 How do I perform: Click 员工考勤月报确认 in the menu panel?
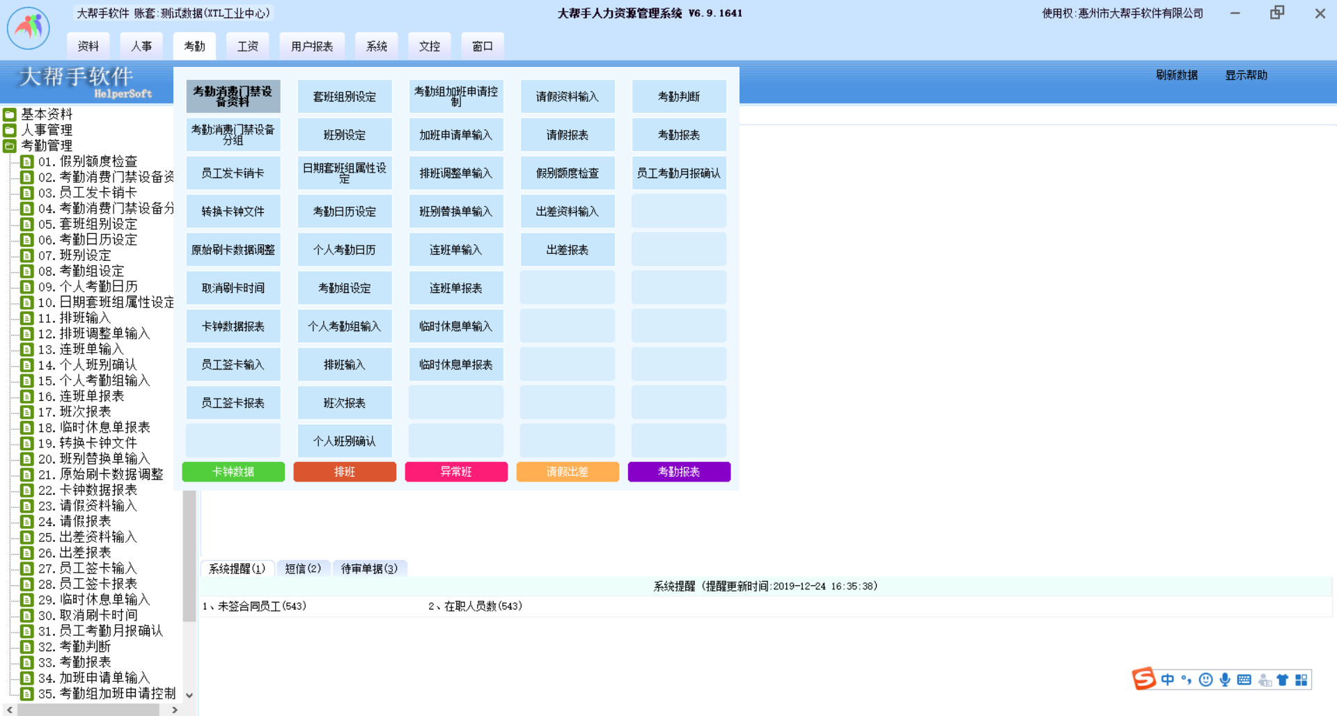tap(679, 173)
